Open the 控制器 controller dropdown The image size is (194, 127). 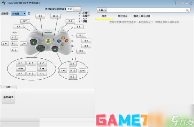tap(18, 14)
